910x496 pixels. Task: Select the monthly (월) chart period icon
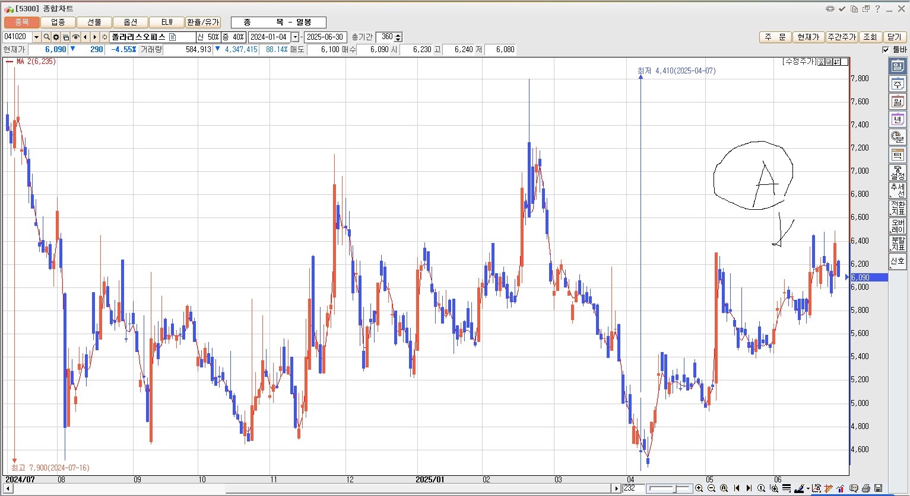pos(897,102)
